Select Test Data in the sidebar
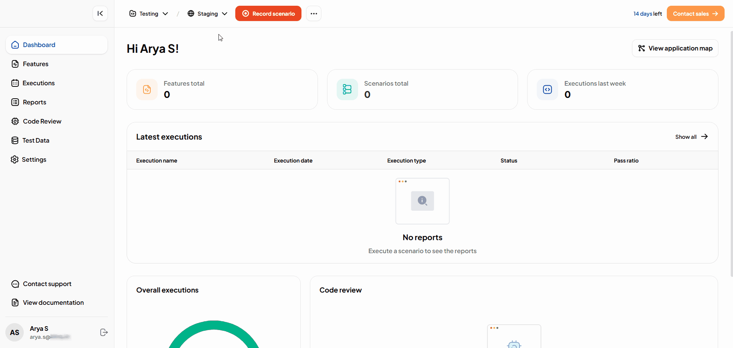Screen dimensions: 733x348 (36, 140)
